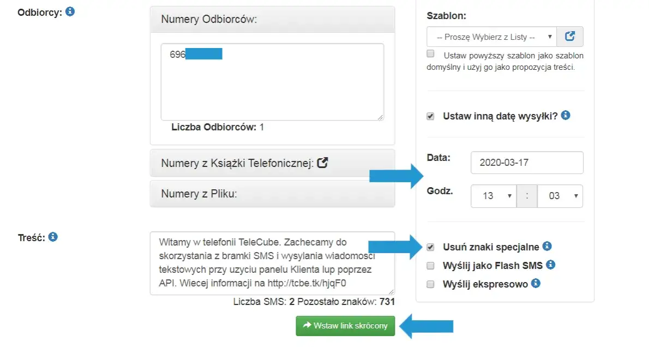Expand Numery z Książki Telefonicznej section
This screenshot has width=649, height=347.
pyautogui.click(x=236, y=163)
